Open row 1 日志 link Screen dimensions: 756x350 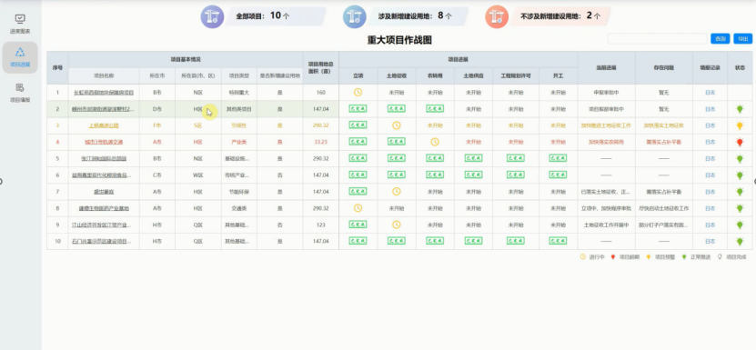[x=711, y=92]
